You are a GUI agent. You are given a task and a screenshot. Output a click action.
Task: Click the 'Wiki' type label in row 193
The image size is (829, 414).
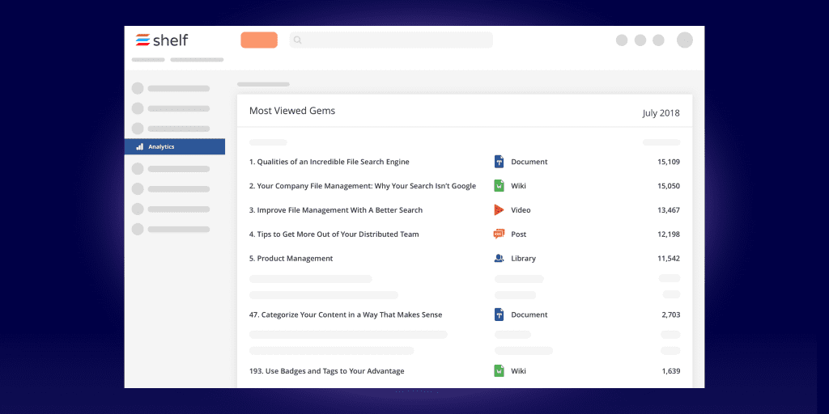519,371
